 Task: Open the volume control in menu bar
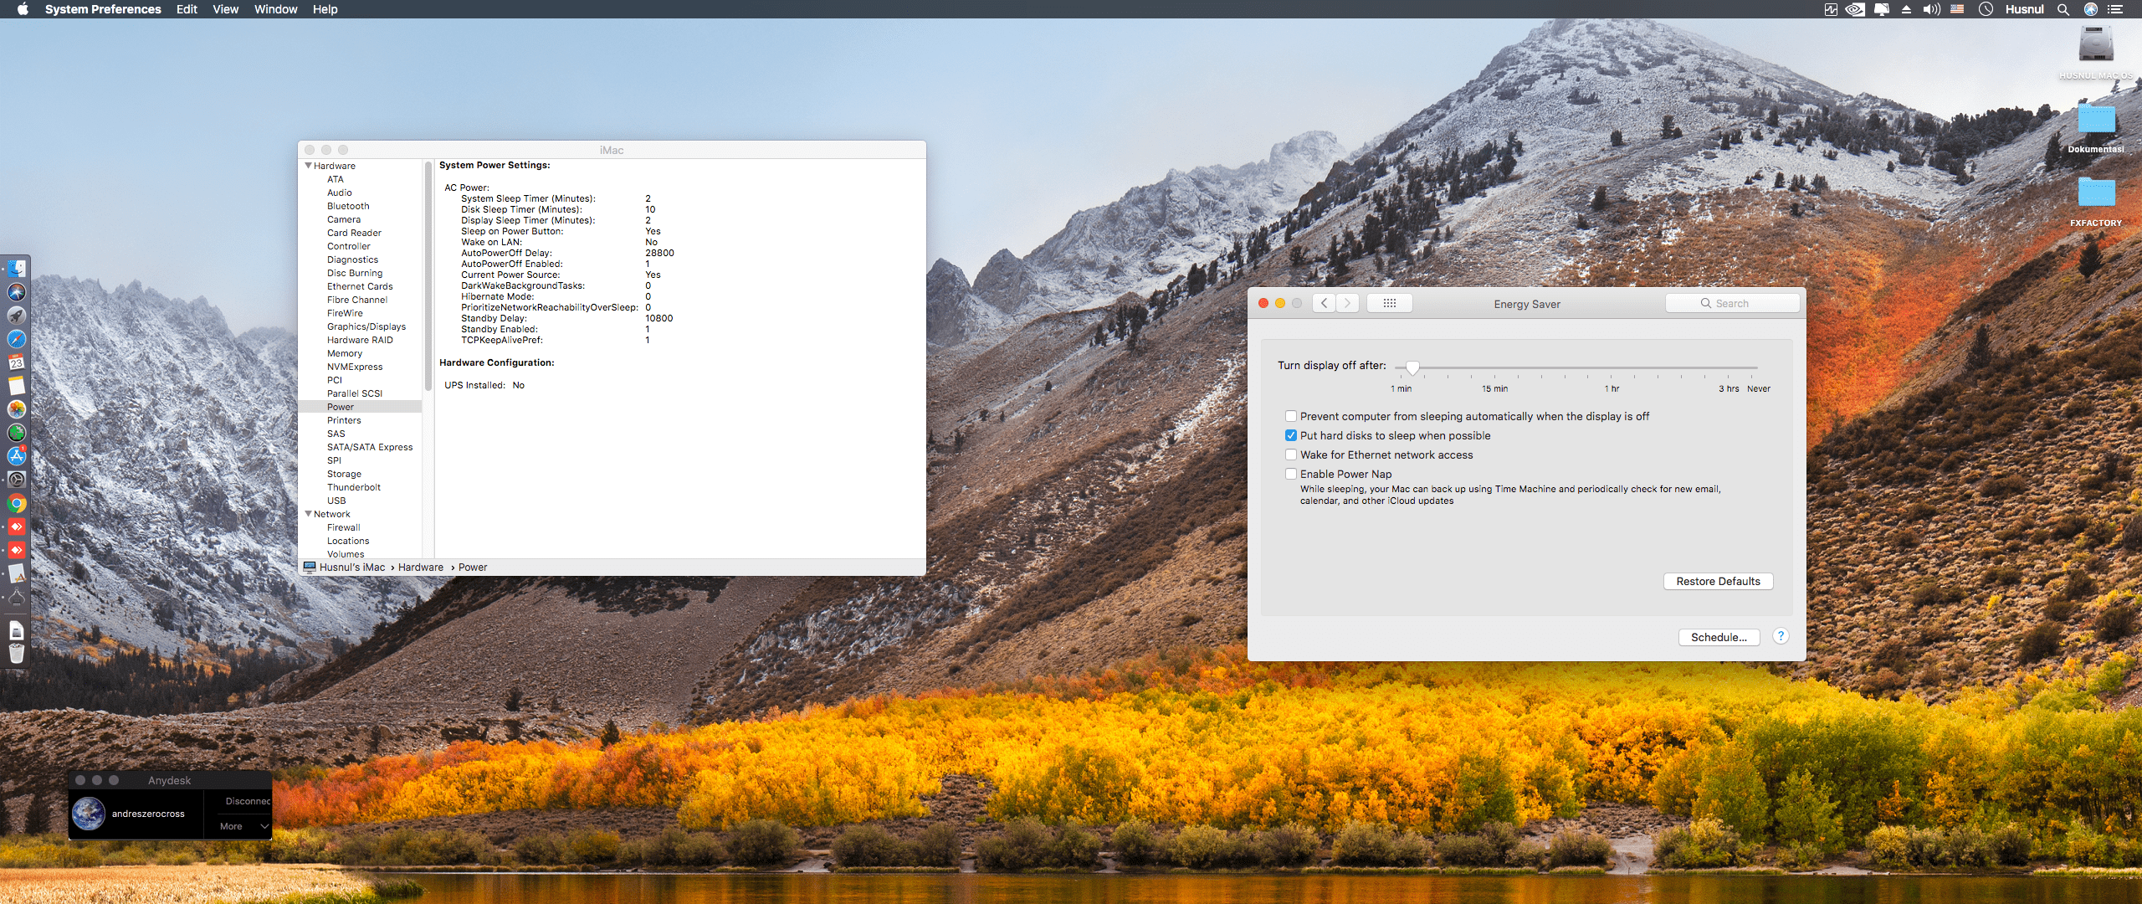coord(1931,9)
